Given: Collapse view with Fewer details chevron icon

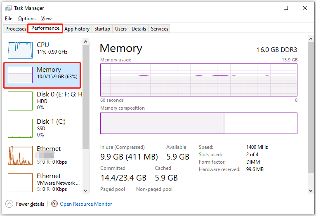Looking at the screenshot, I should tap(9, 204).
